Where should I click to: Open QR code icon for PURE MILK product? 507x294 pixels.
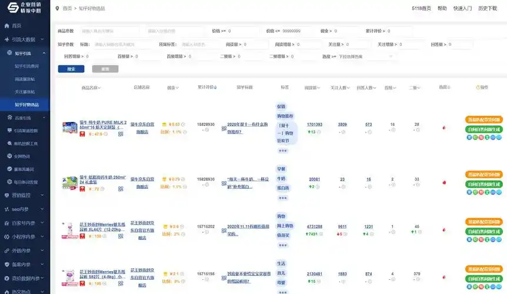121,134
